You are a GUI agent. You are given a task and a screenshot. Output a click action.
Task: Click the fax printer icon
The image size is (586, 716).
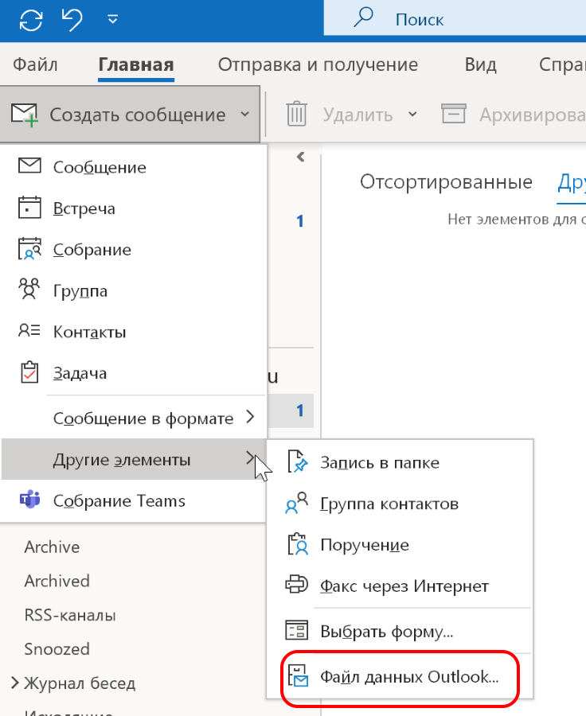[297, 584]
